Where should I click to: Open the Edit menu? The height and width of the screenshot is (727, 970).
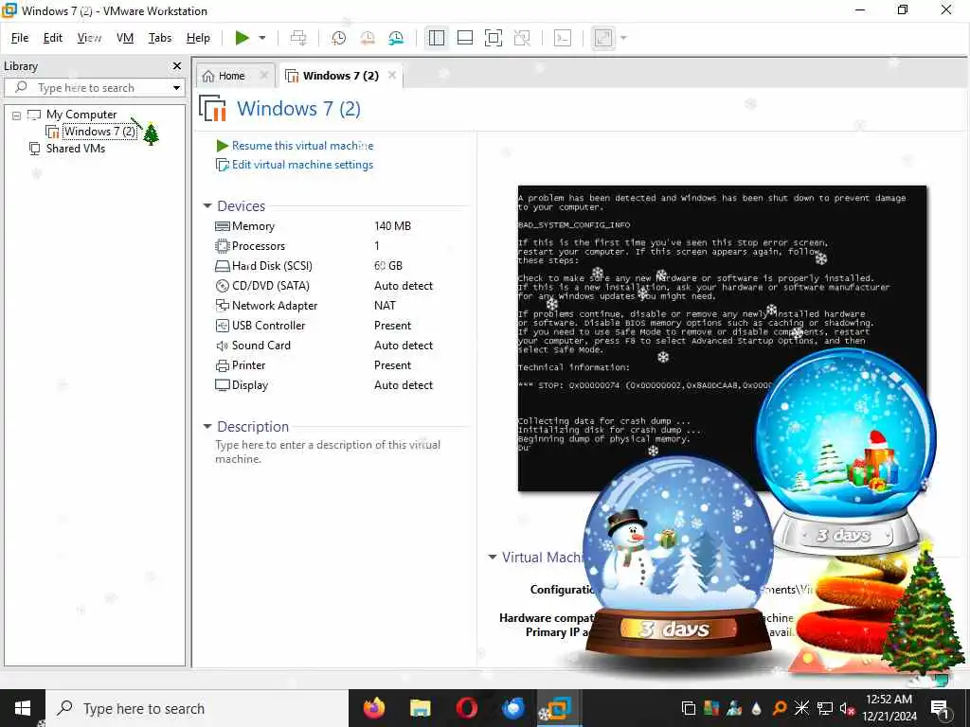click(x=53, y=38)
